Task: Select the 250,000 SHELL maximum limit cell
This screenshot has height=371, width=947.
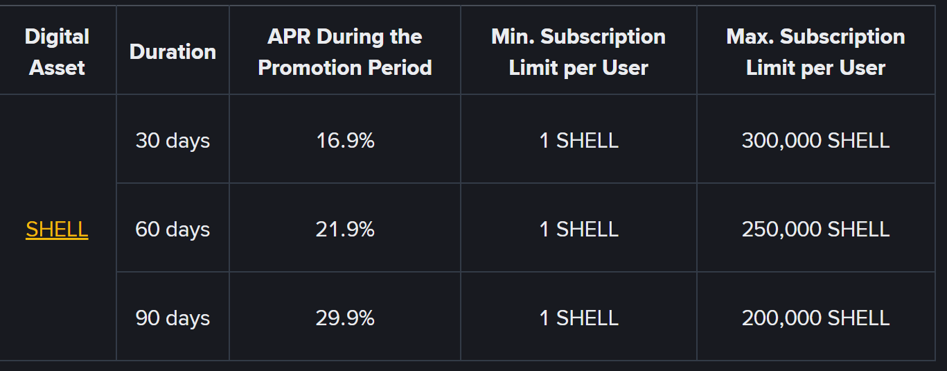Action: pos(815,230)
